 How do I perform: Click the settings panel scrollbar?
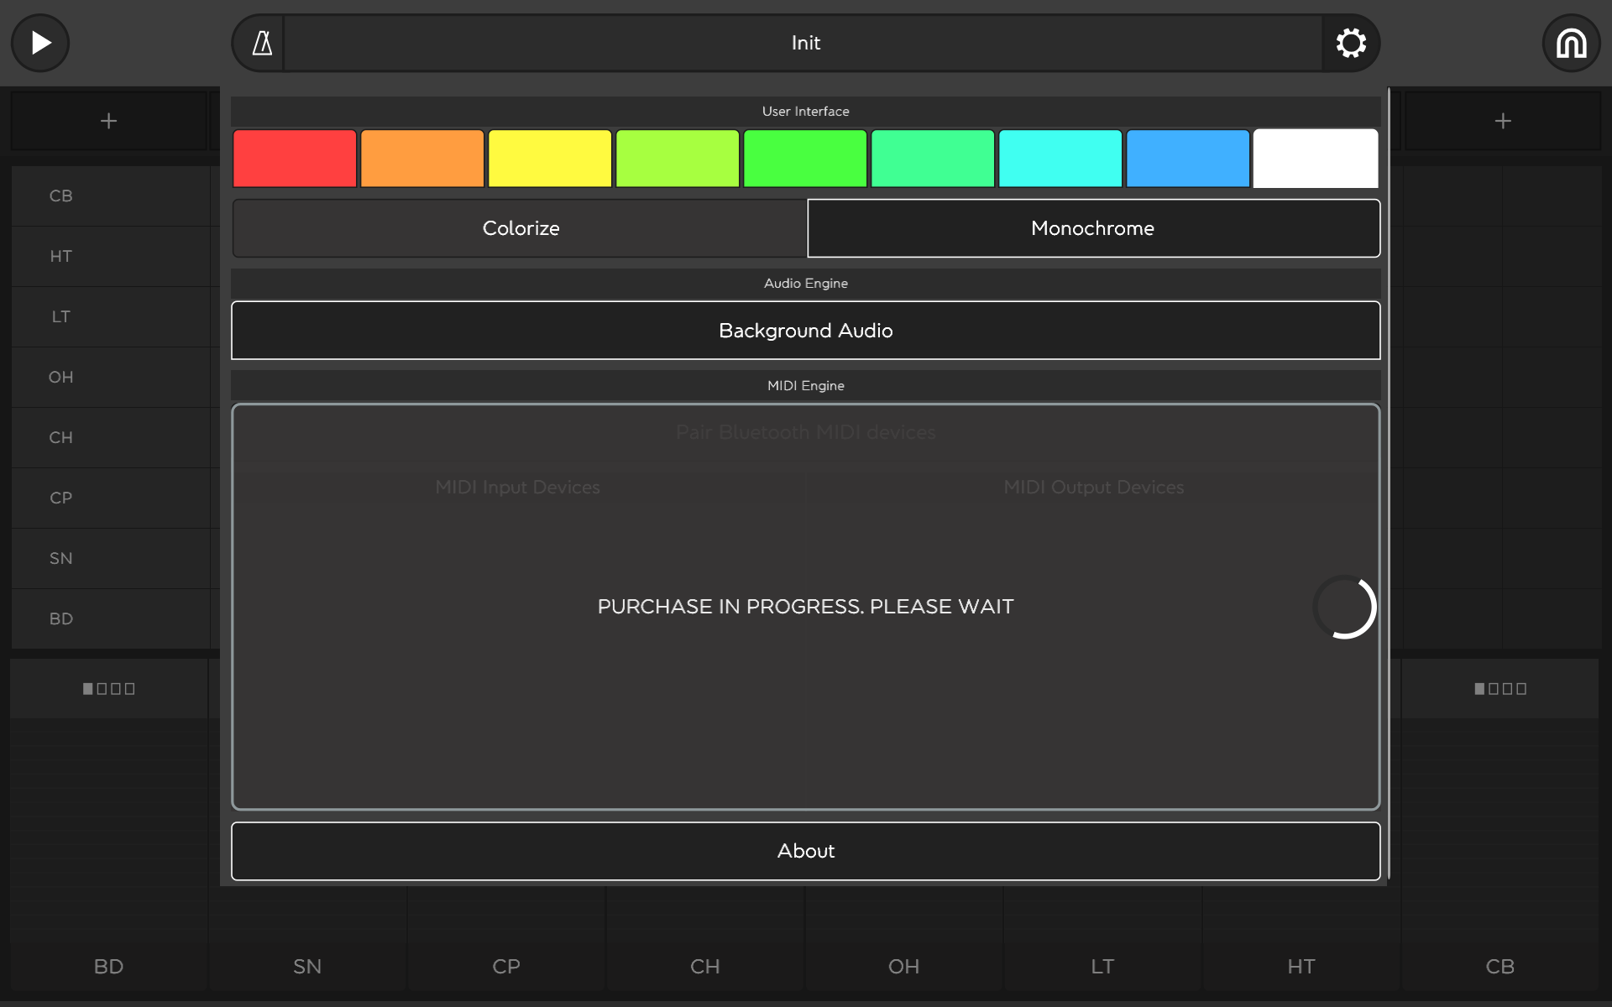[x=1389, y=483]
